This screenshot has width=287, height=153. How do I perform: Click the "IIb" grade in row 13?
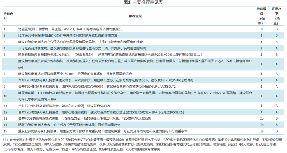tap(261, 119)
